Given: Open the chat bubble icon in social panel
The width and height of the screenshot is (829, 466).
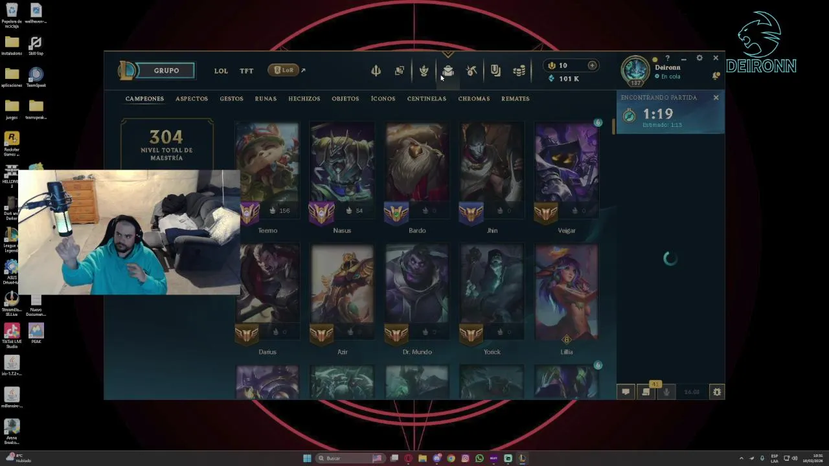Looking at the screenshot, I should point(626,392).
